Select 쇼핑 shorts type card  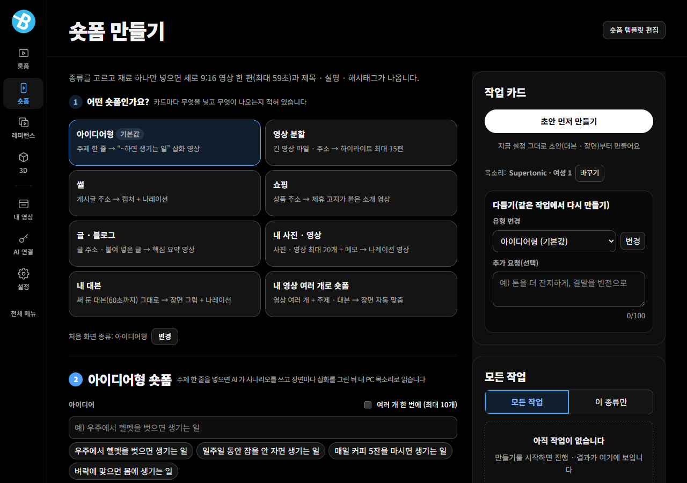click(361, 193)
